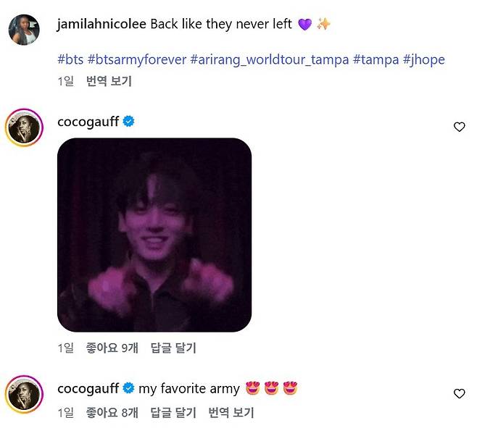Open the #arirang_worldtour_tampa hashtag

click(270, 59)
